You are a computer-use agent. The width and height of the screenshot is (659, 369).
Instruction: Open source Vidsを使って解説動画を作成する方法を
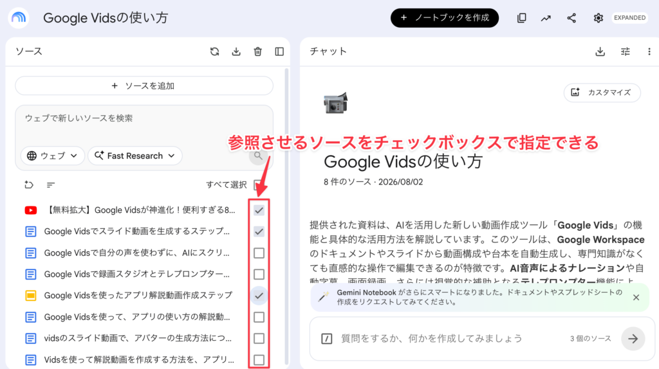click(139, 360)
